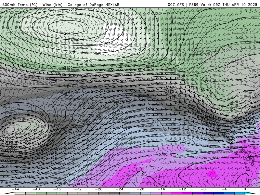Click the -16 colorbar value

(x=161, y=189)
